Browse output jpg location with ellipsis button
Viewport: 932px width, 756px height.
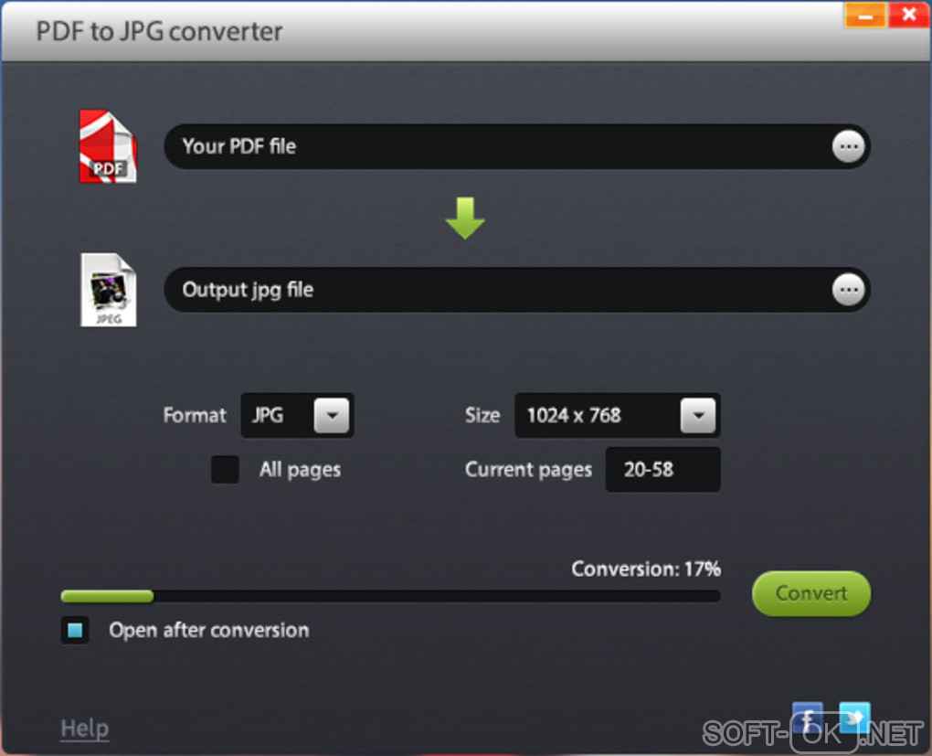[848, 291]
